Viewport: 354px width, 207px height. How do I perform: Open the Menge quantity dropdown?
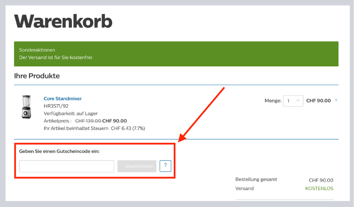[x=293, y=101]
